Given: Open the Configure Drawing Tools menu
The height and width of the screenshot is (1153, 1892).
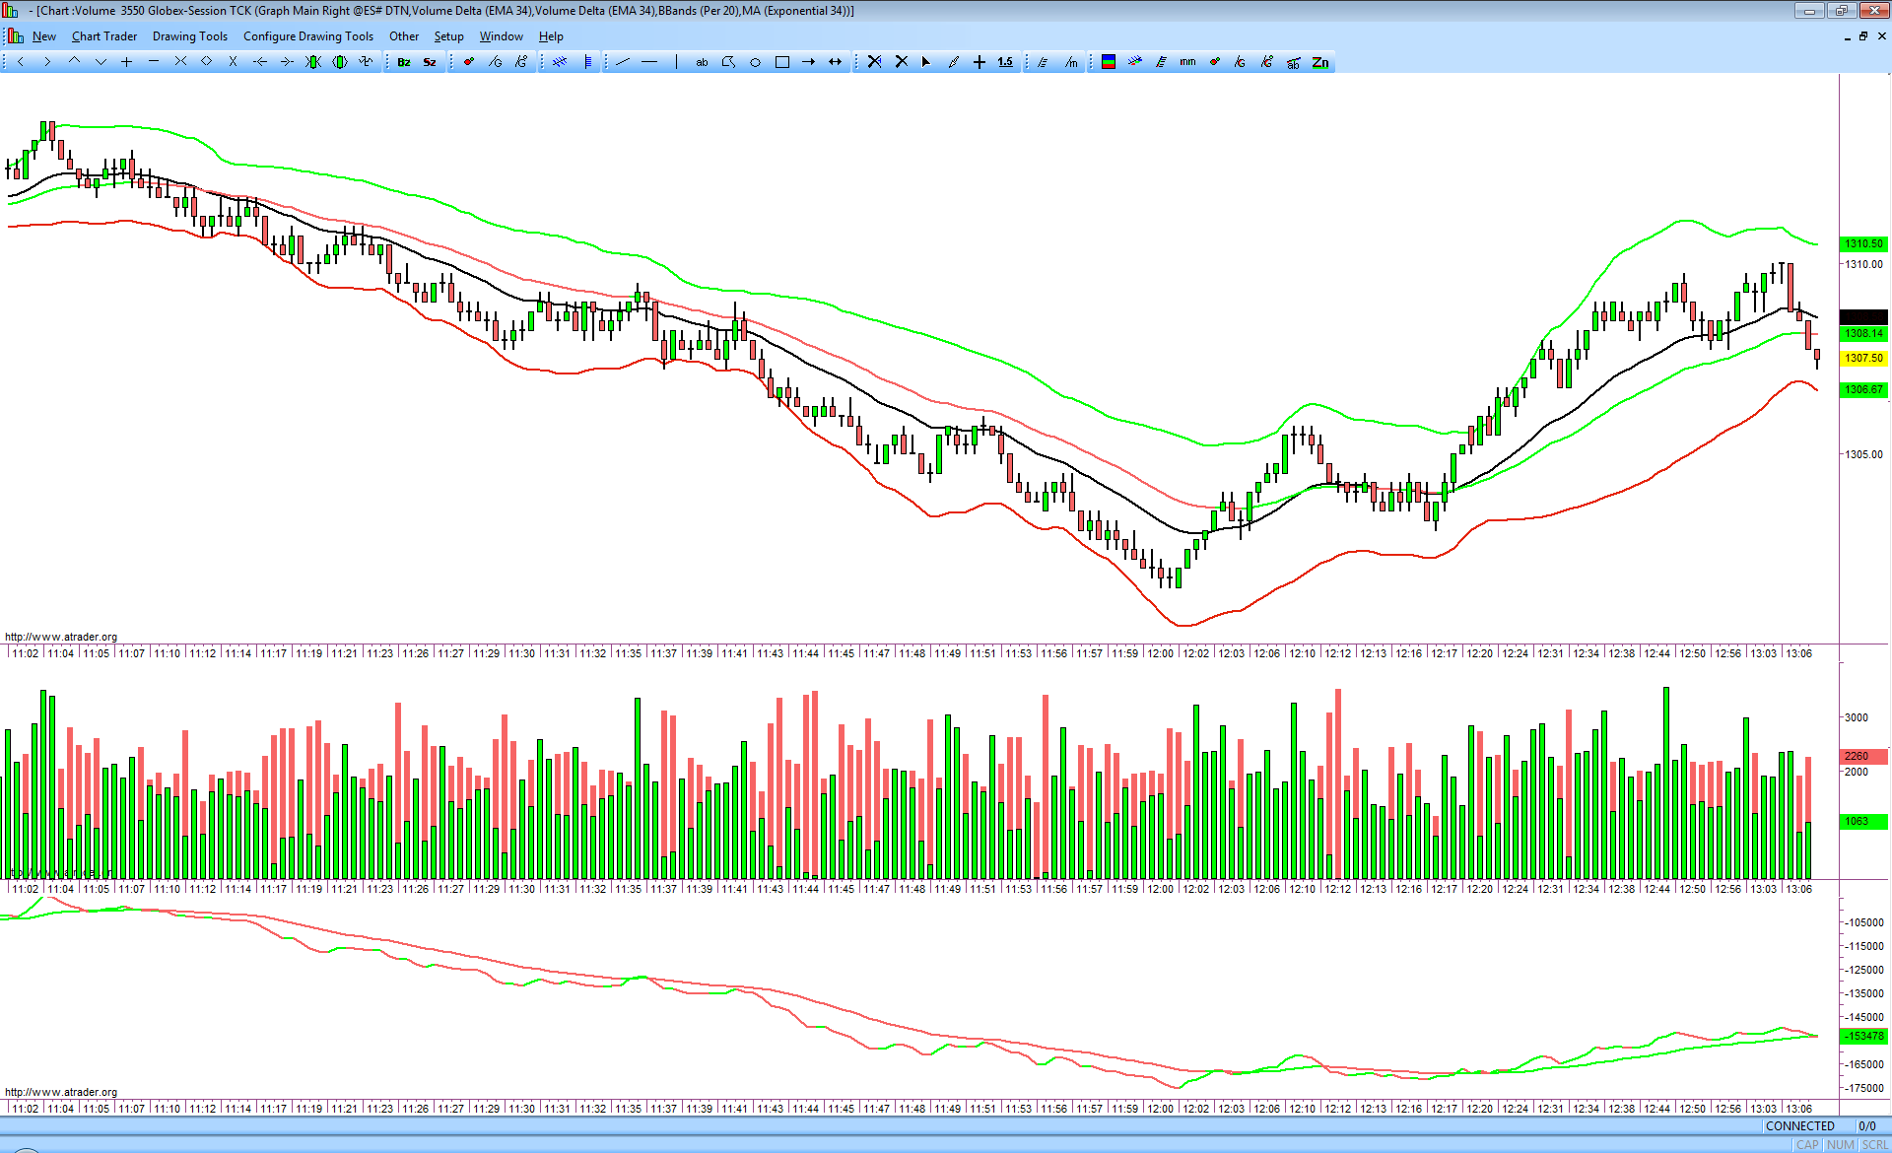Looking at the screenshot, I should point(308,36).
